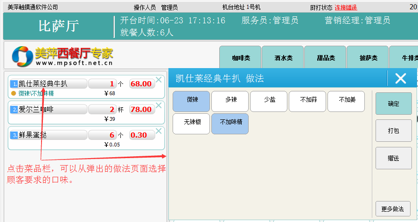Open 更多做法 for more options
418x222 pixels.
click(x=393, y=208)
